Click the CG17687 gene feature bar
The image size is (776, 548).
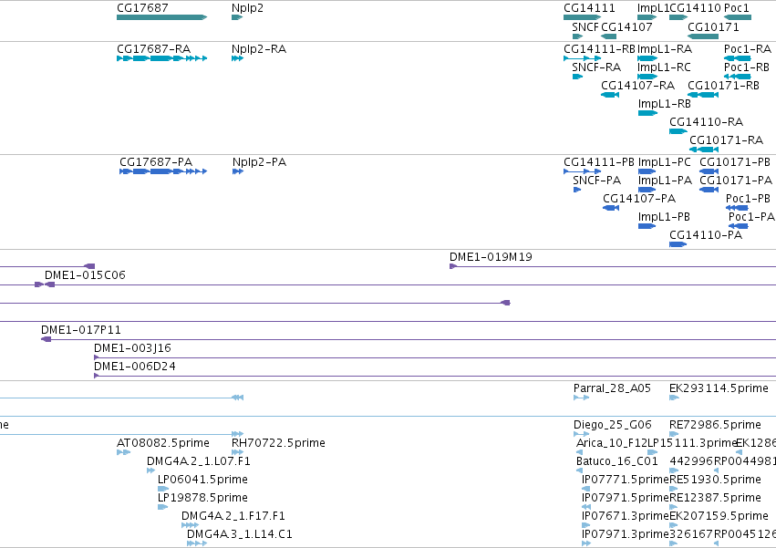161,17
